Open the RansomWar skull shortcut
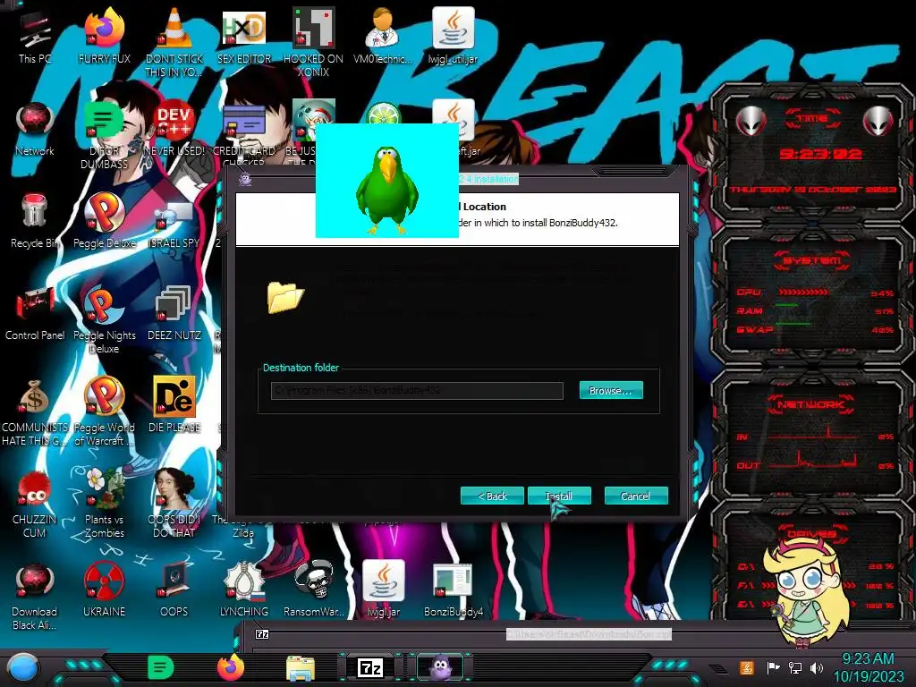Image resolution: width=916 pixels, height=687 pixels. point(313,590)
